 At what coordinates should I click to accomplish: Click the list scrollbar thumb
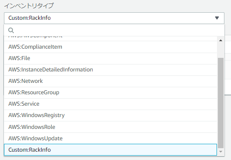click(x=220, y=103)
